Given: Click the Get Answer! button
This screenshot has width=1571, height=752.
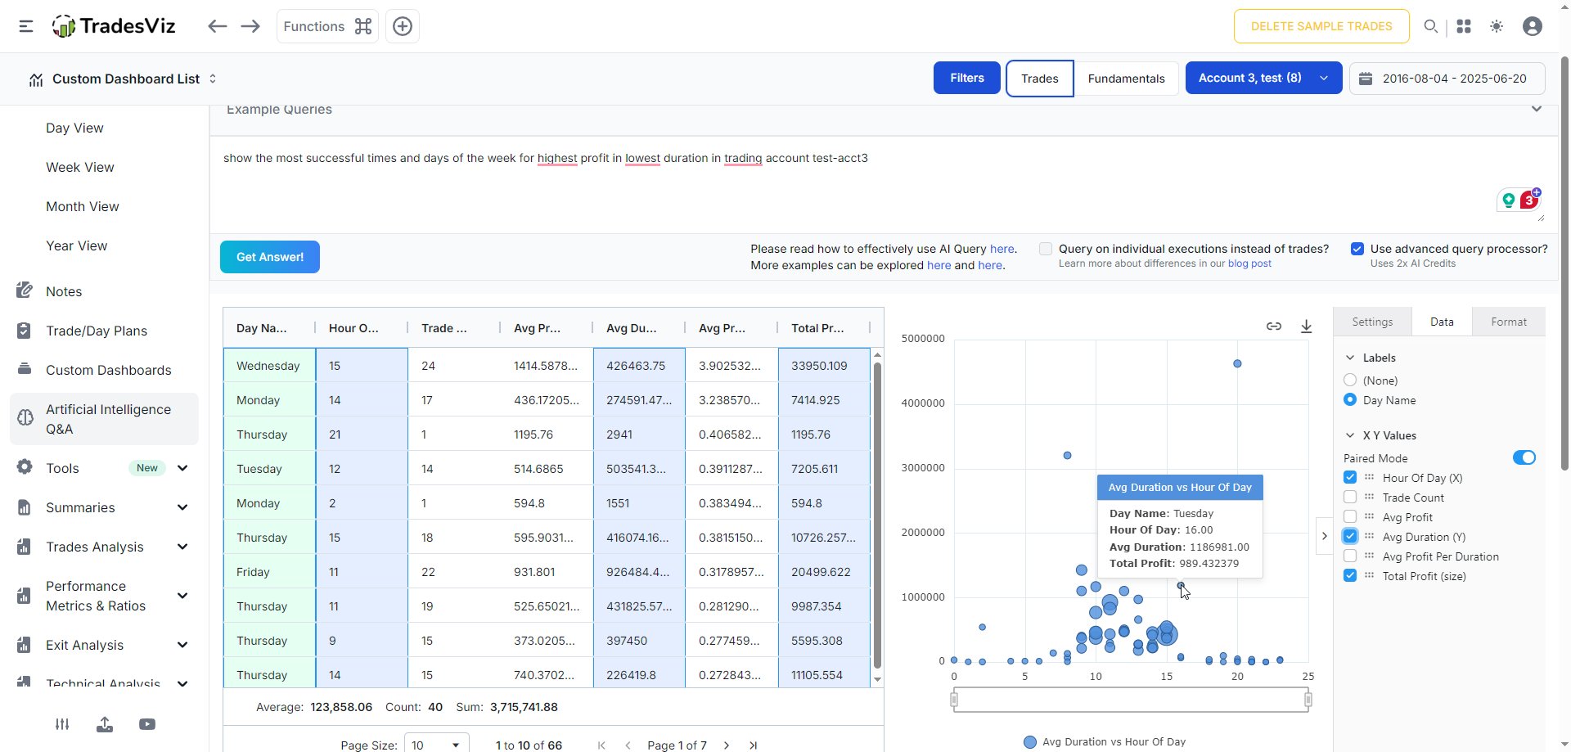Looking at the screenshot, I should tap(270, 257).
